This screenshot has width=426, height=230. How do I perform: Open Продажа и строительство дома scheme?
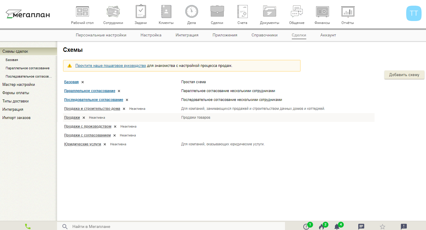(x=92, y=109)
